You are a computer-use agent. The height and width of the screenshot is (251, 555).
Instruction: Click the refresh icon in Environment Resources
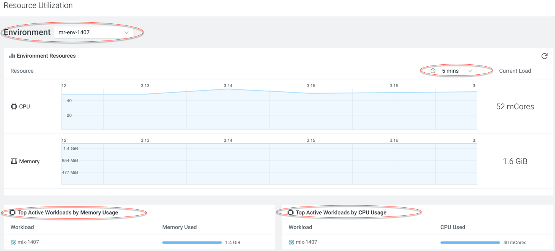544,56
